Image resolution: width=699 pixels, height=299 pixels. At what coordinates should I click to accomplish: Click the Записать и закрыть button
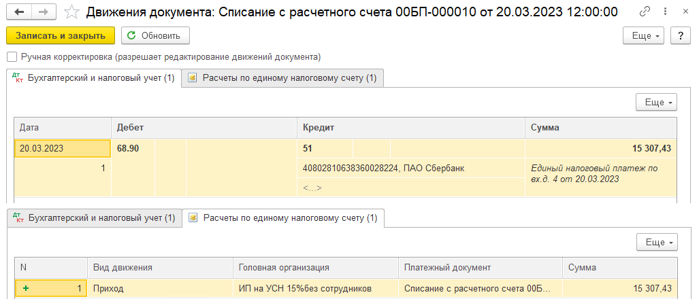click(x=61, y=35)
